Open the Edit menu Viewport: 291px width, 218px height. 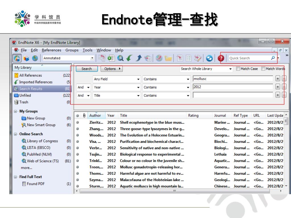point(34,50)
